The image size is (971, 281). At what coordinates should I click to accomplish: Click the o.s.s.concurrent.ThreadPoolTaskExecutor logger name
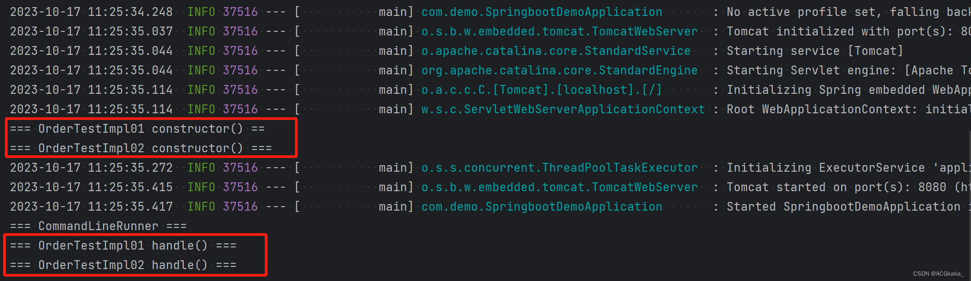pos(559,168)
